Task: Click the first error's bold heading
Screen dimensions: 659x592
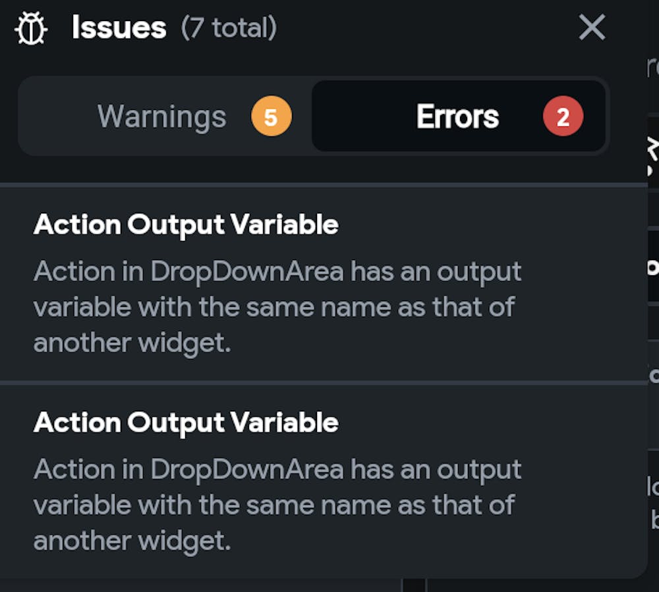Action: tap(186, 225)
